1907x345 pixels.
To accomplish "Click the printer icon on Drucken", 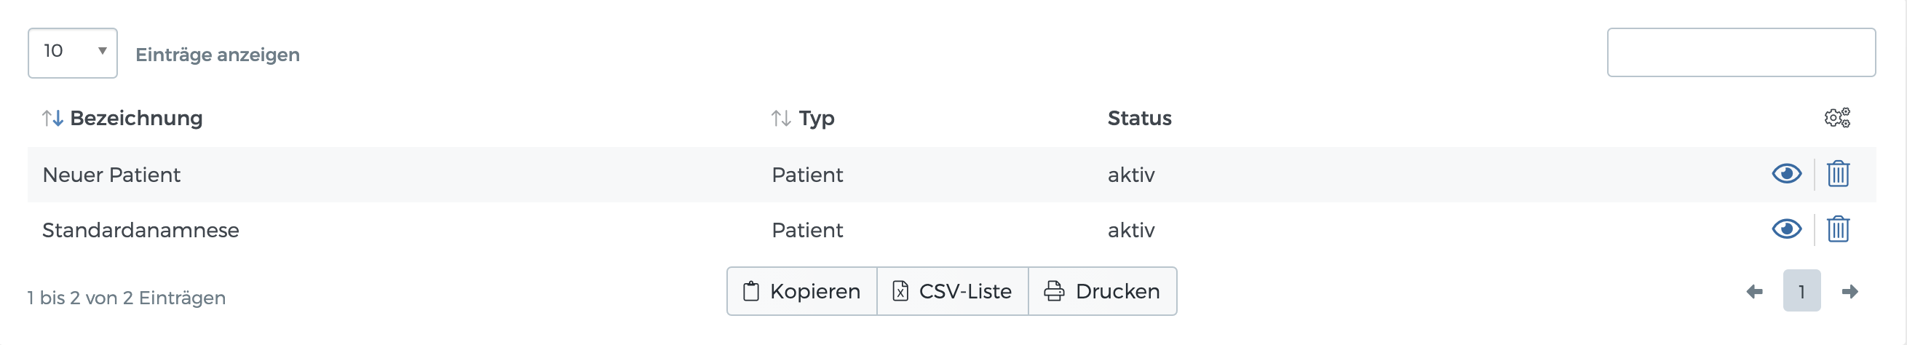I will 1053,292.
